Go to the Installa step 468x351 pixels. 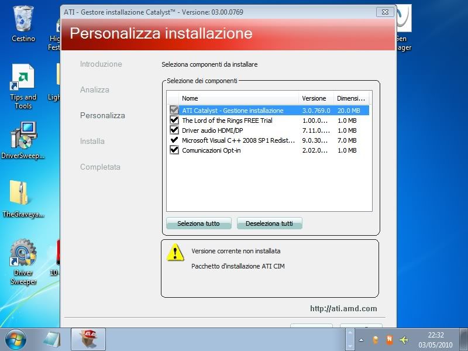click(92, 141)
